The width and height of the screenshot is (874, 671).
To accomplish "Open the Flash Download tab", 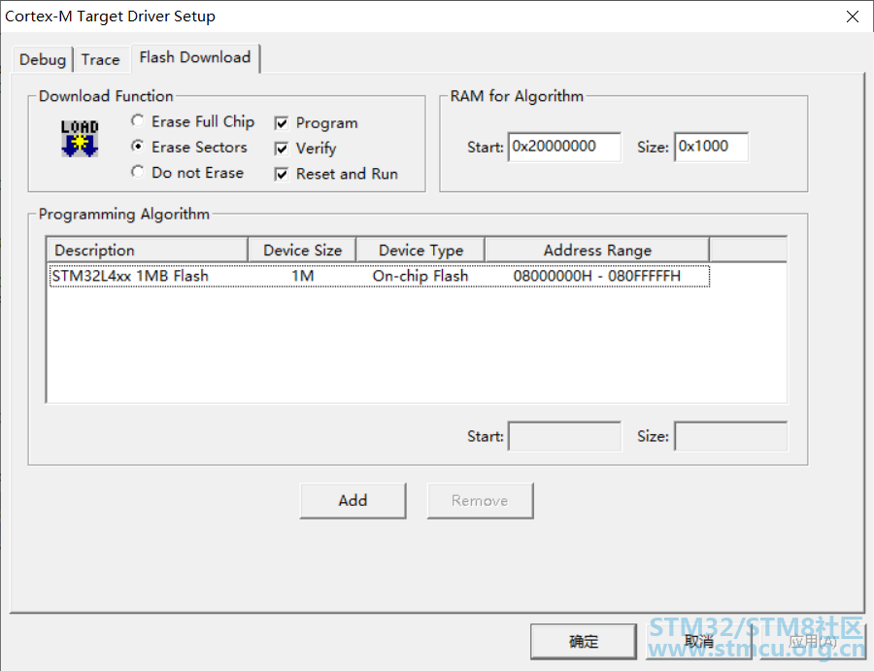I will (x=195, y=57).
